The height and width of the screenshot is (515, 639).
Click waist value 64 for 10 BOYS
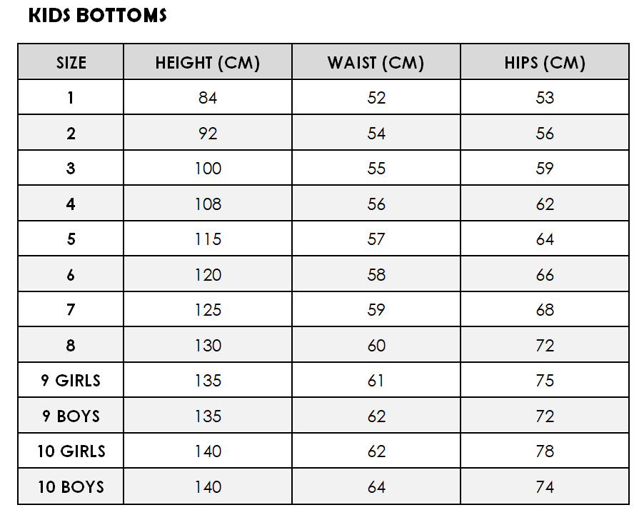click(x=376, y=486)
